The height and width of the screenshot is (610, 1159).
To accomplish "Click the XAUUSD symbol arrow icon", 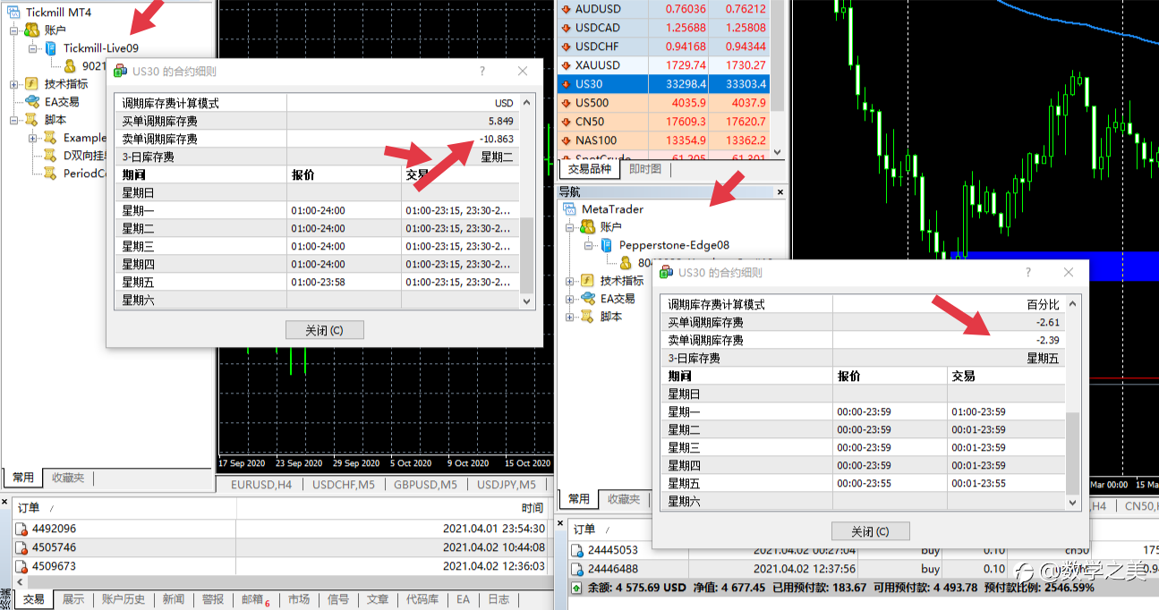I will (x=566, y=65).
